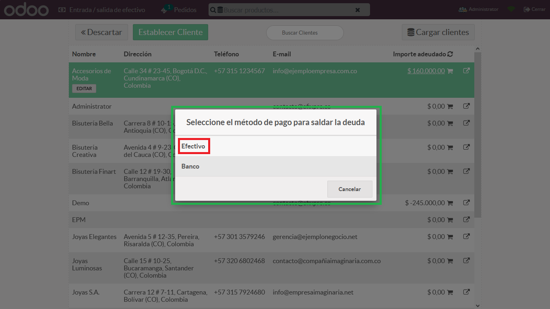Open external link icon for Joyas S.A.
This screenshot has height=309, width=550.
(466, 292)
